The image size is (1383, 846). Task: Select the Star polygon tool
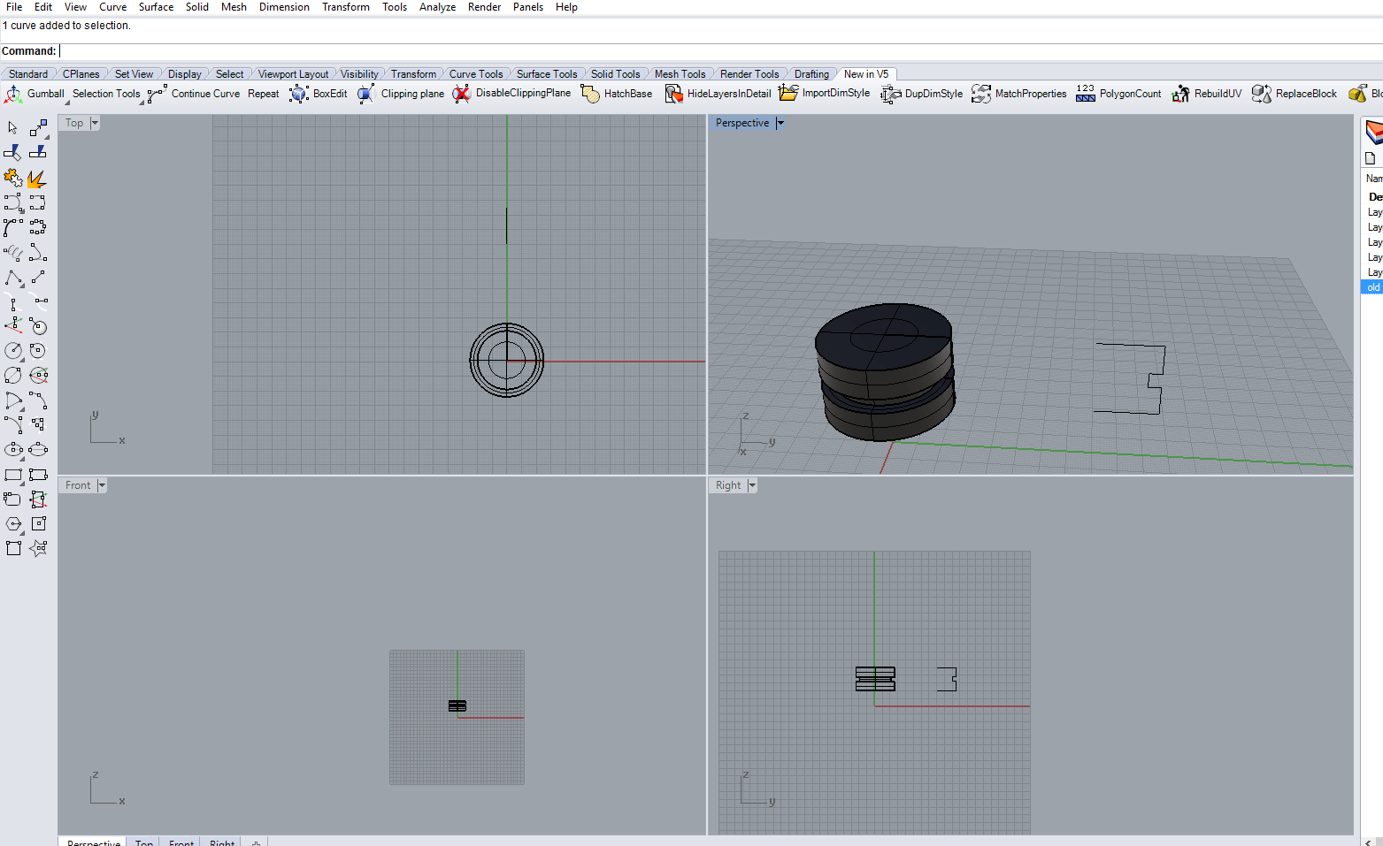tap(37, 548)
